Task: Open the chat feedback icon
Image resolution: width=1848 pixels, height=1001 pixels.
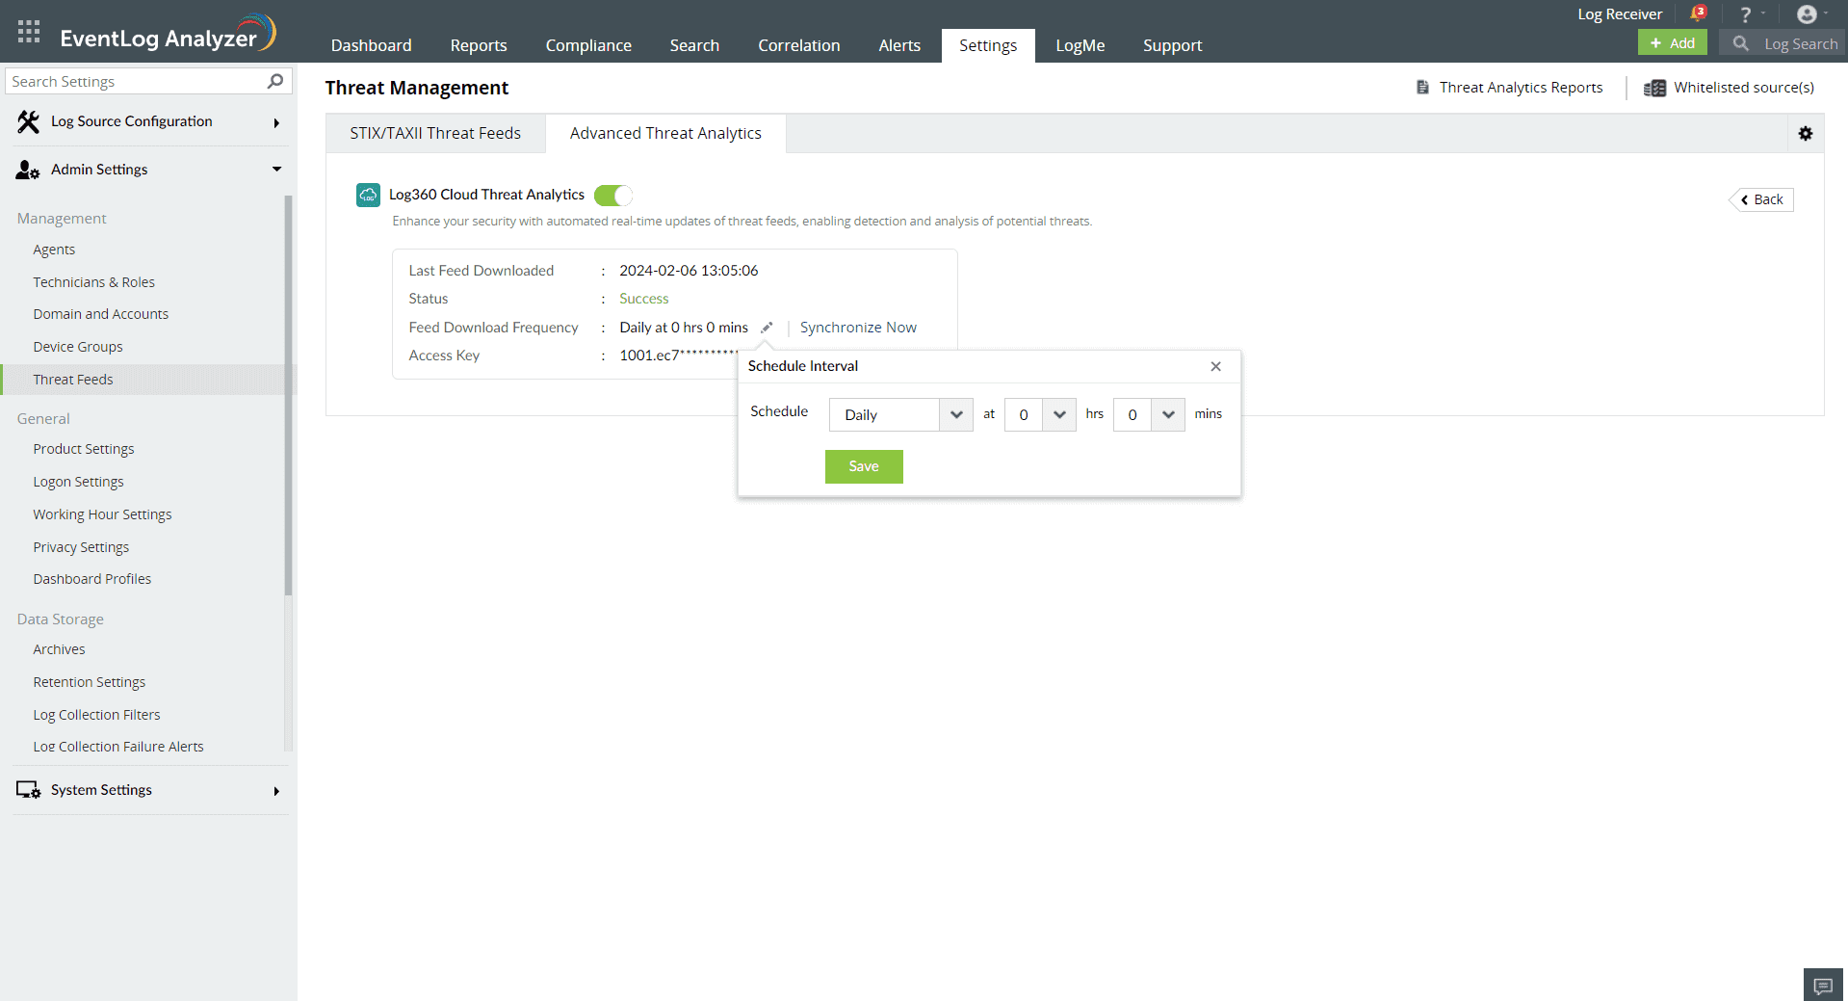Action: pyautogui.click(x=1823, y=986)
